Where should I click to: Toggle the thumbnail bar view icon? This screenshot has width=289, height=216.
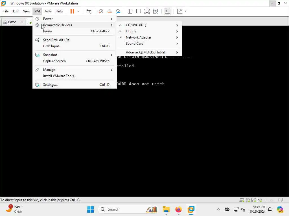click(138, 11)
